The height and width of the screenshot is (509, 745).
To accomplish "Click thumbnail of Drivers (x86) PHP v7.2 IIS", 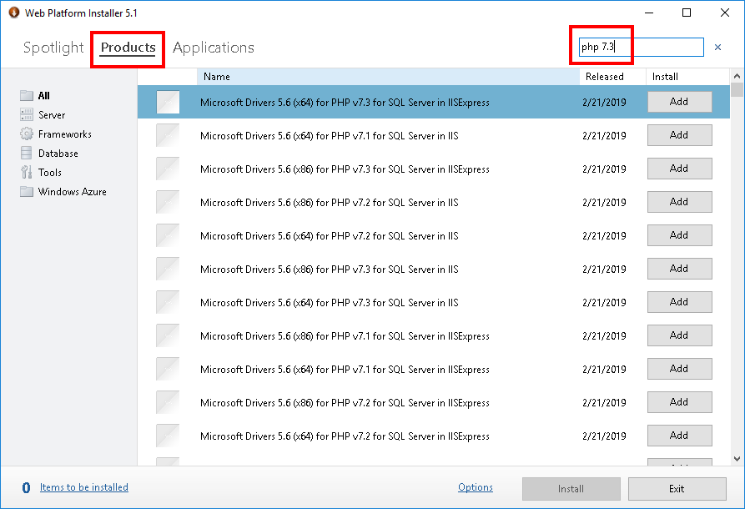I will point(168,202).
